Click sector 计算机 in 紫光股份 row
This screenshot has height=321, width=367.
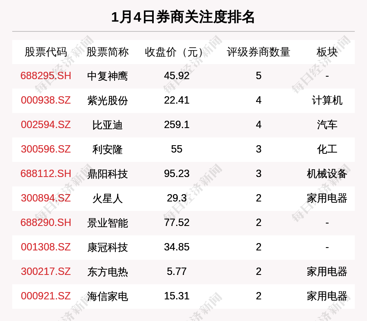327,100
